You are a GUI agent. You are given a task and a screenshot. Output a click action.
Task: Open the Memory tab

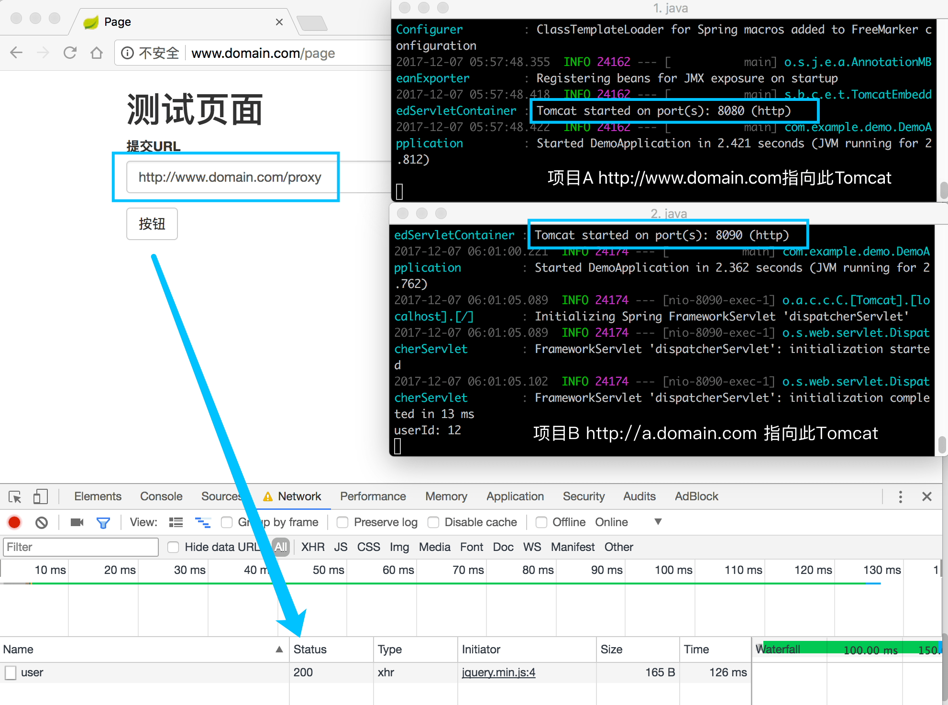[446, 496]
